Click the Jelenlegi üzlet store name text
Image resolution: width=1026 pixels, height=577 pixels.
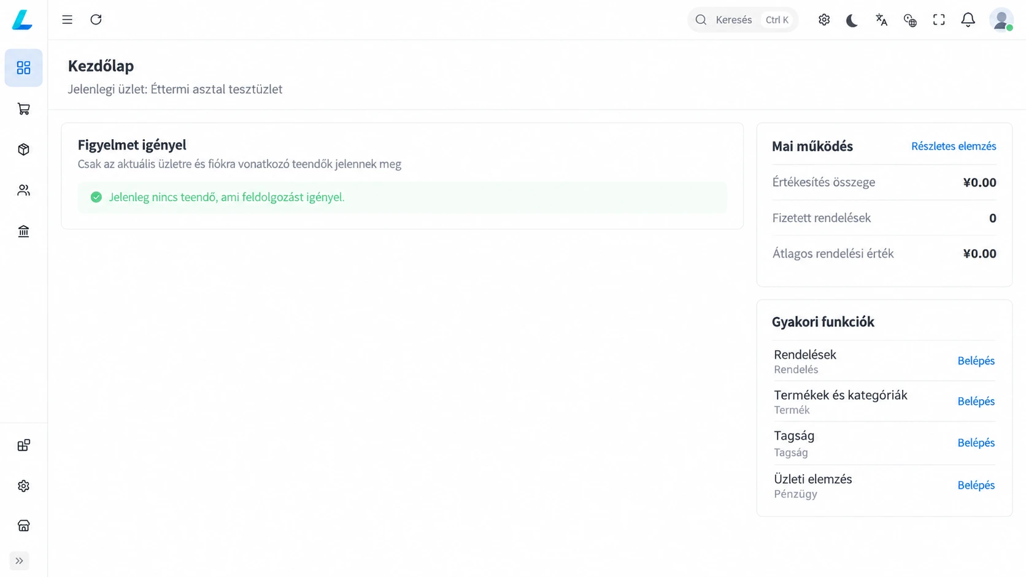point(175,89)
